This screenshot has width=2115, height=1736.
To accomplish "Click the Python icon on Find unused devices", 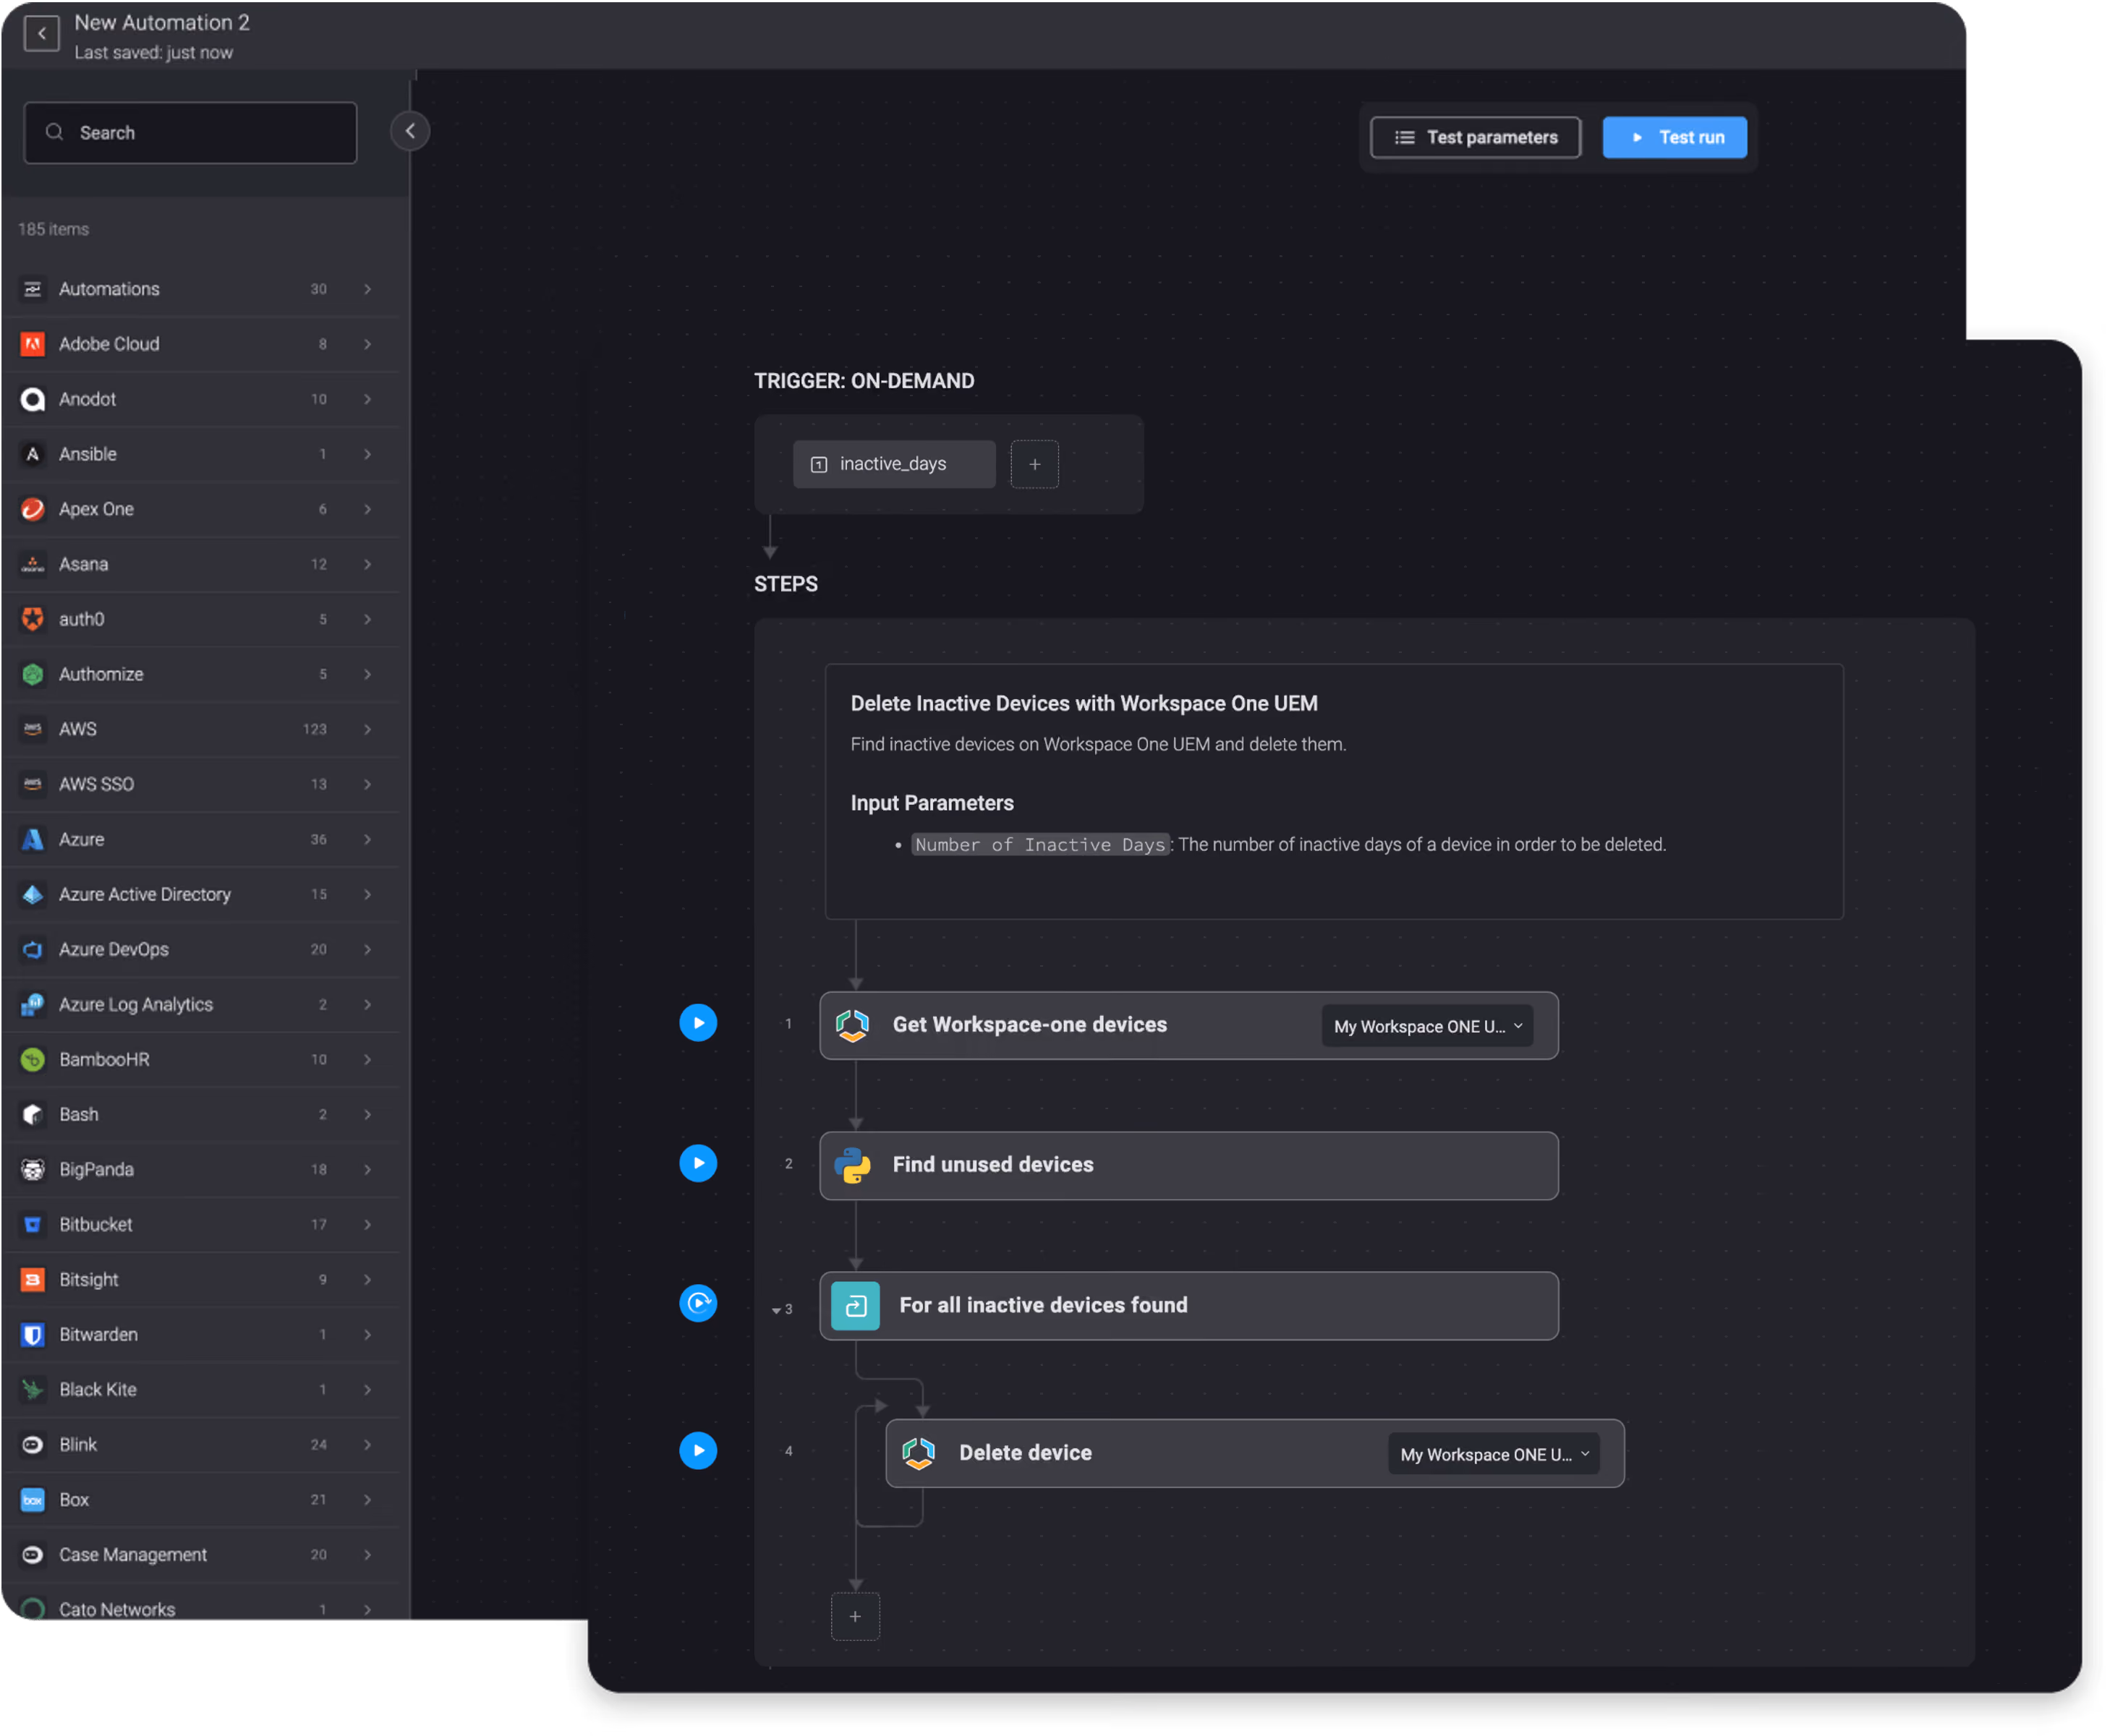I will pos(852,1165).
